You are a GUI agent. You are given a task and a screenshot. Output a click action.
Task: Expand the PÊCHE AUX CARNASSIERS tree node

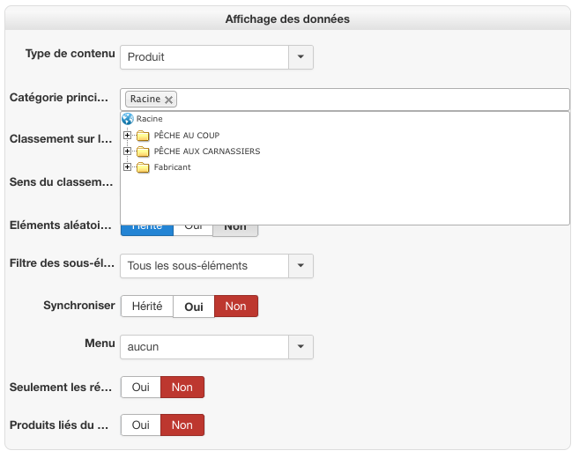[128, 151]
